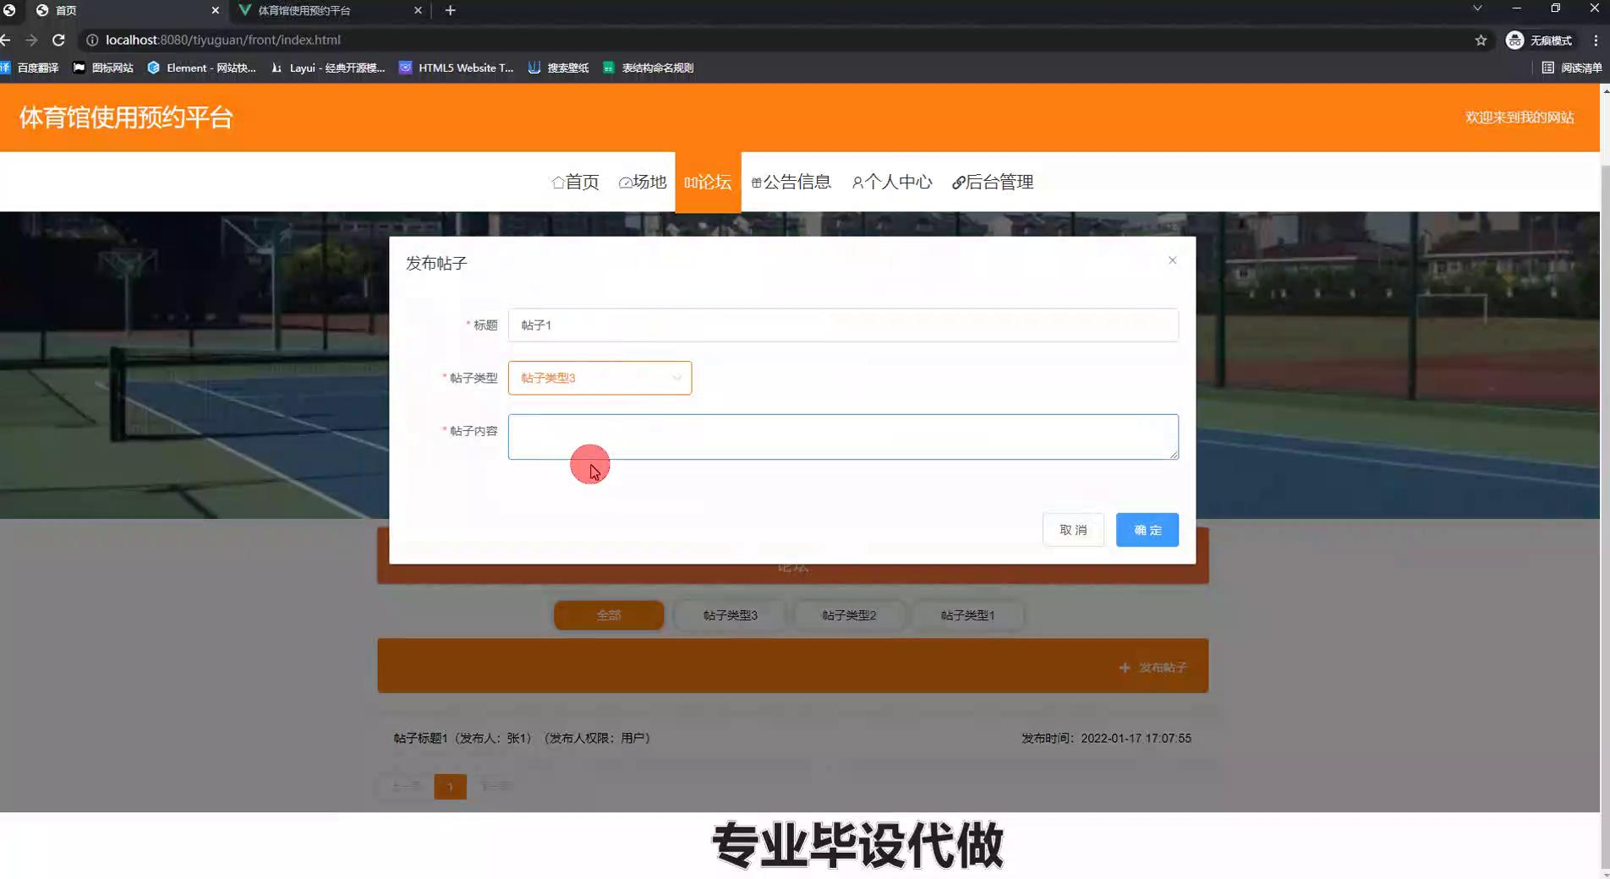Open the 百度翻译 bookmark
This screenshot has width=1610, height=879.
coord(30,68)
